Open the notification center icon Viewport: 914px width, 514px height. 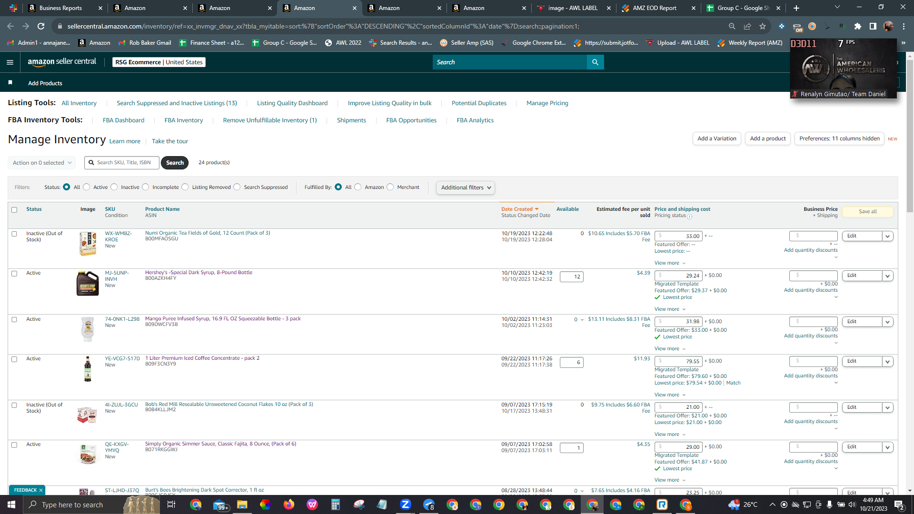(x=899, y=504)
